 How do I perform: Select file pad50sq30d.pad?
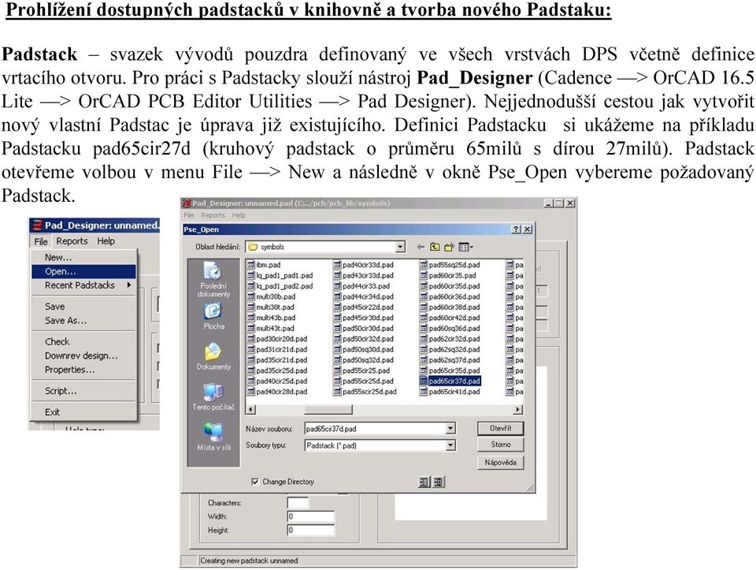click(x=364, y=349)
